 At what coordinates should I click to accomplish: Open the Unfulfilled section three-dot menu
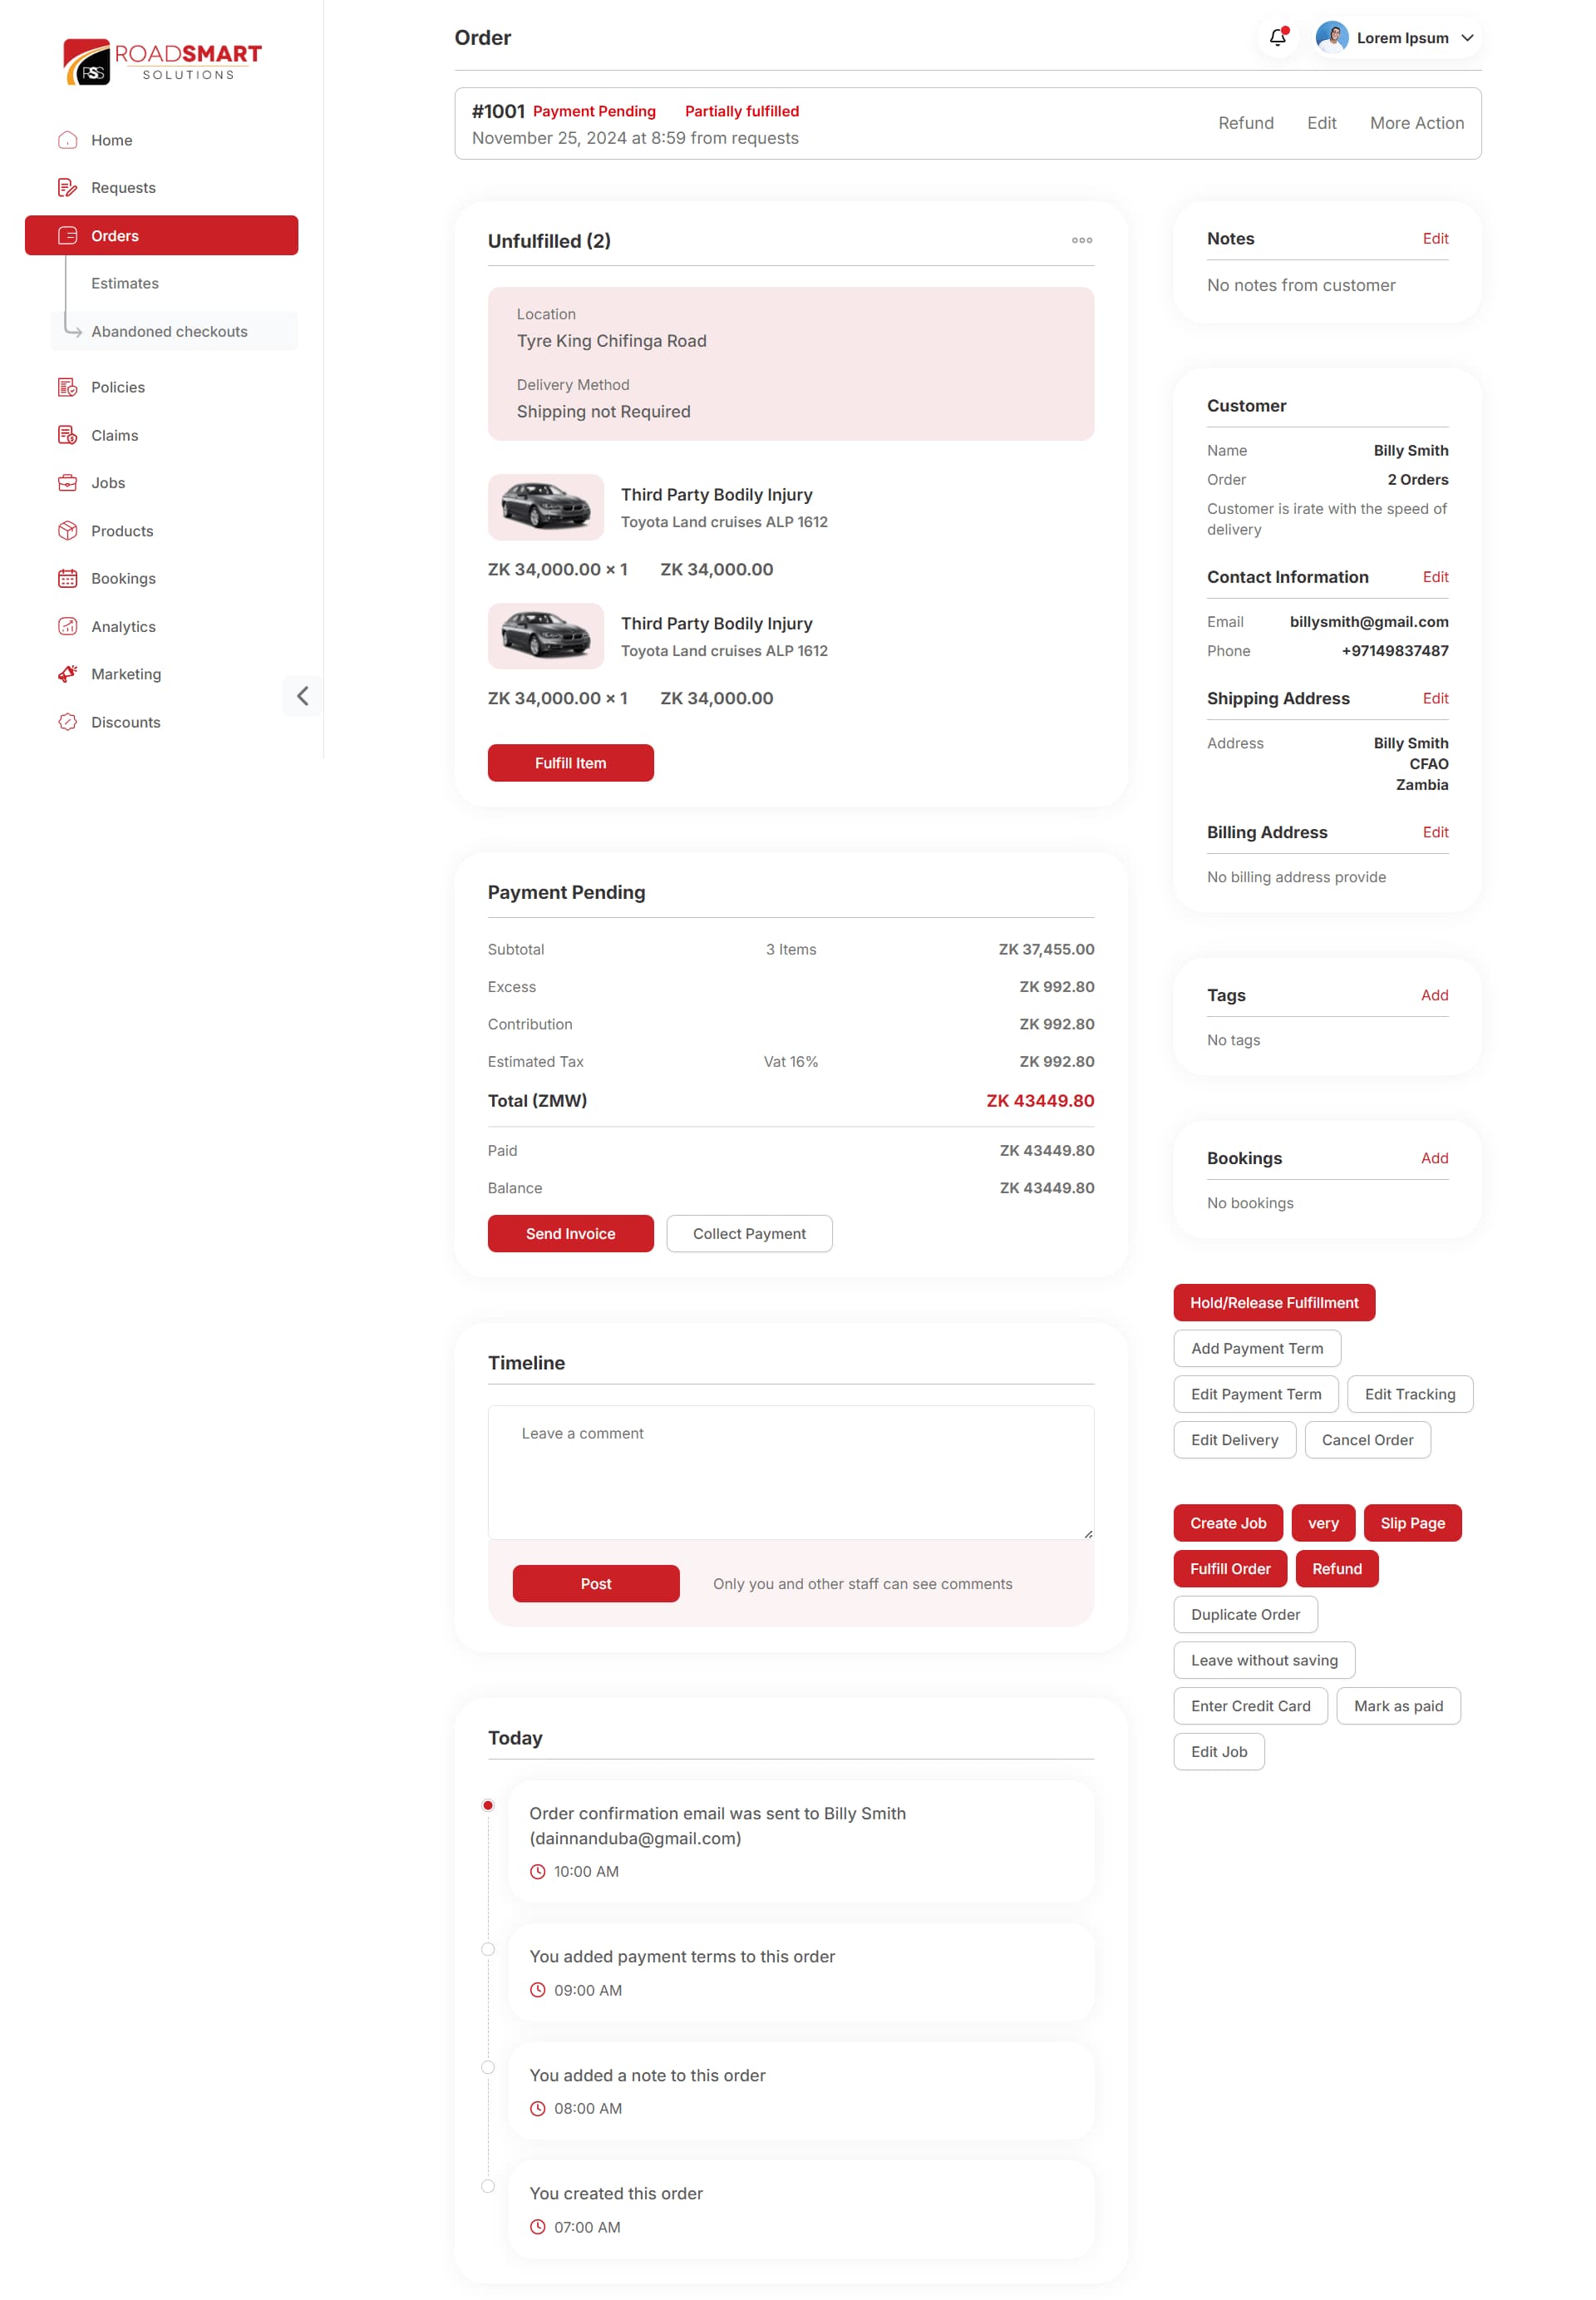click(x=1082, y=240)
